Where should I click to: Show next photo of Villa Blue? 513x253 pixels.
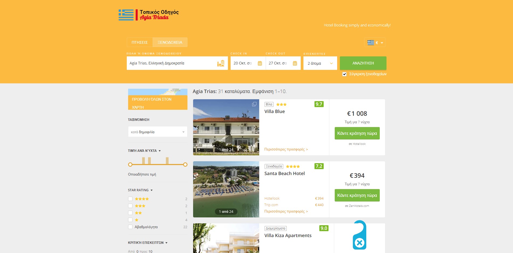pyautogui.click(x=255, y=127)
